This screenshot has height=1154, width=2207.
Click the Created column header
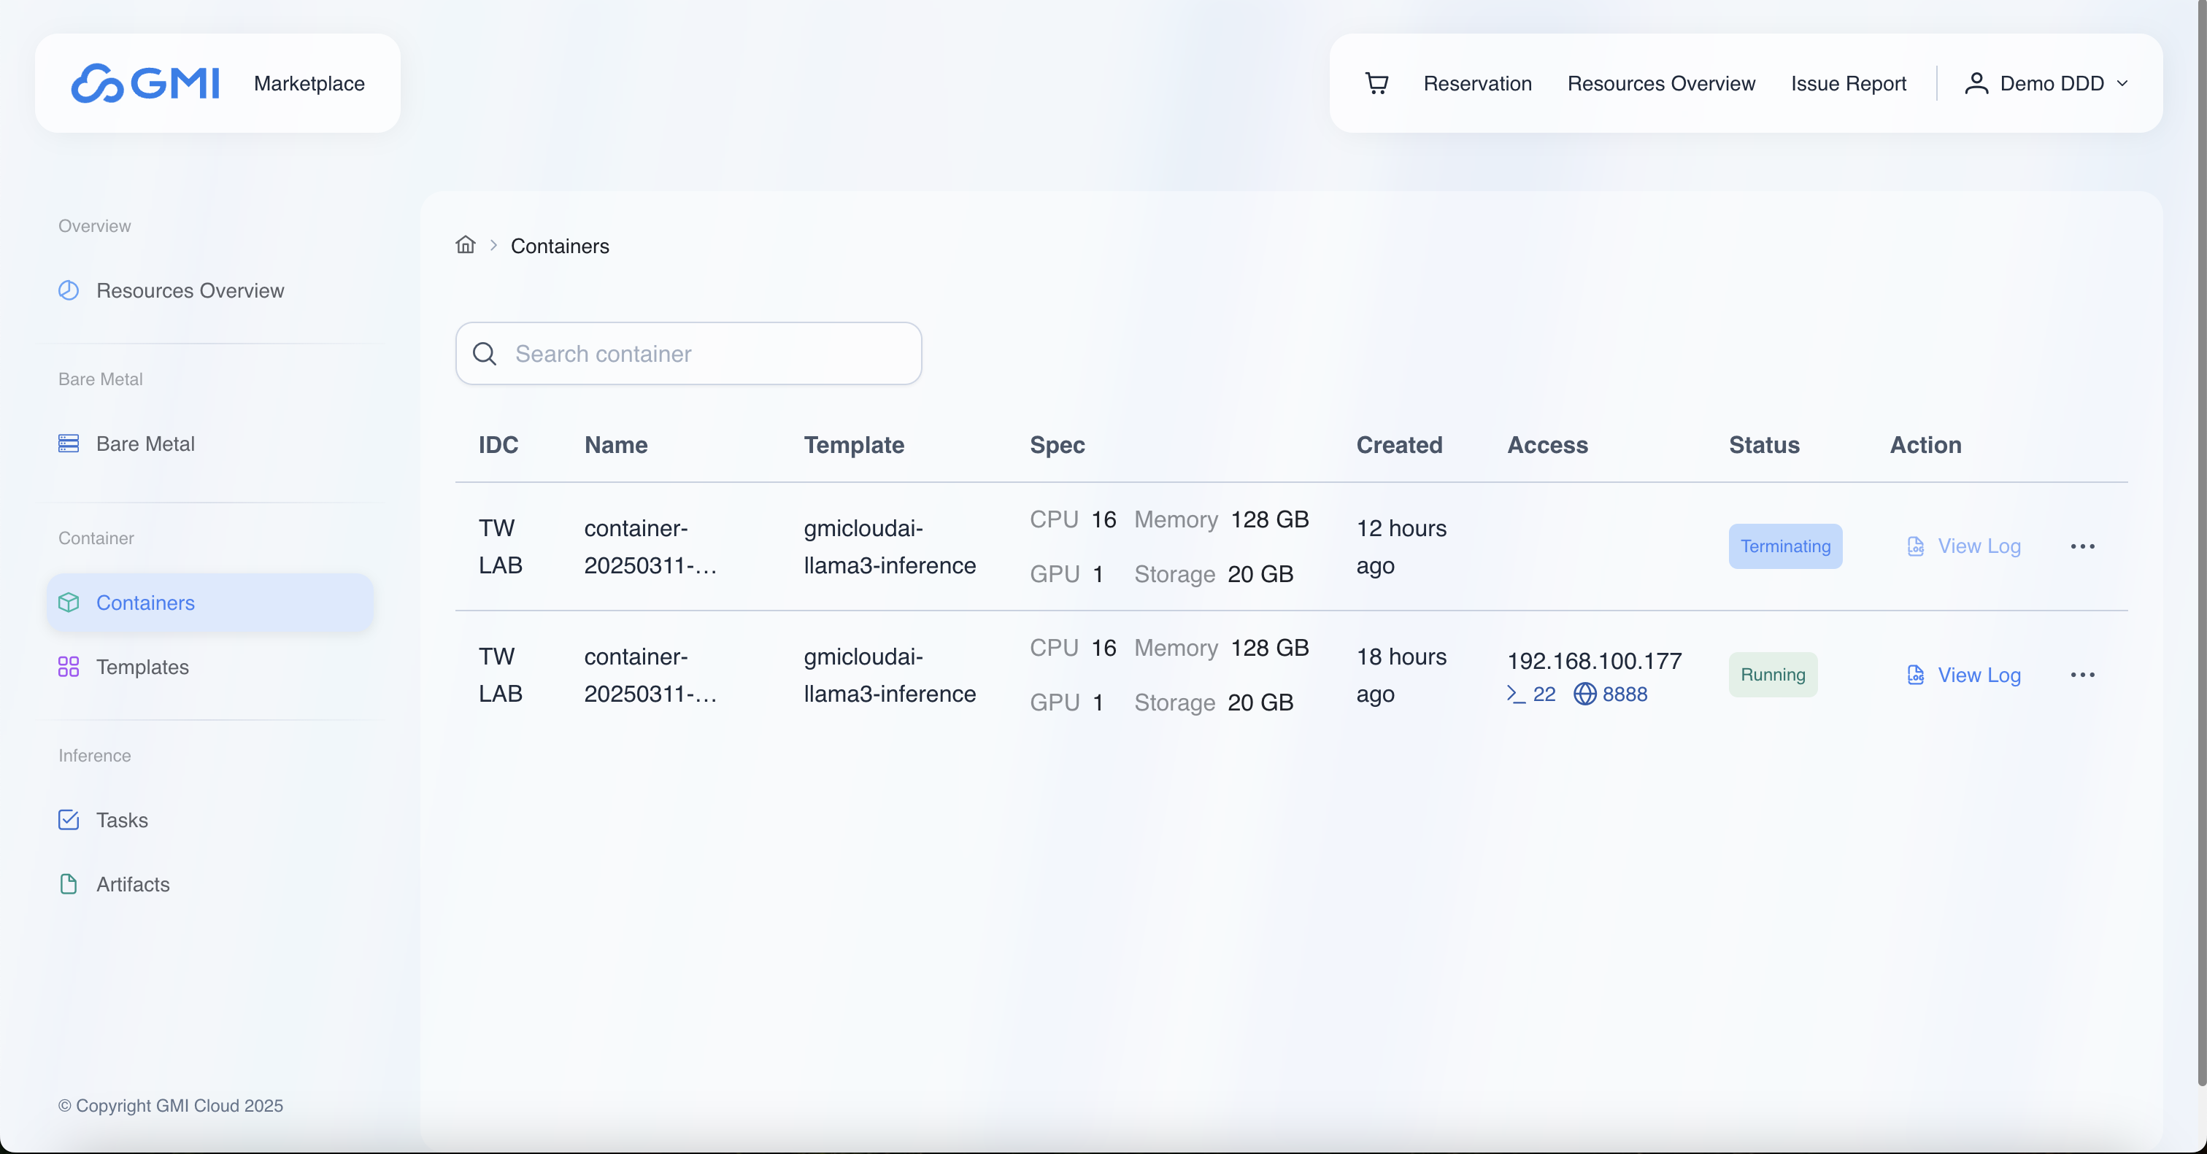(x=1399, y=445)
